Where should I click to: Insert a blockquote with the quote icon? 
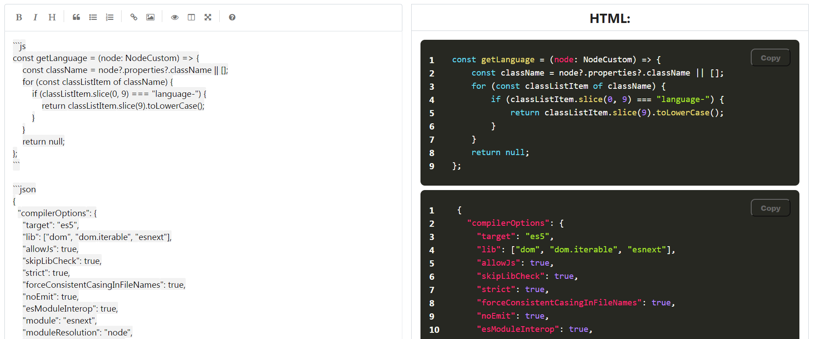[x=76, y=17]
